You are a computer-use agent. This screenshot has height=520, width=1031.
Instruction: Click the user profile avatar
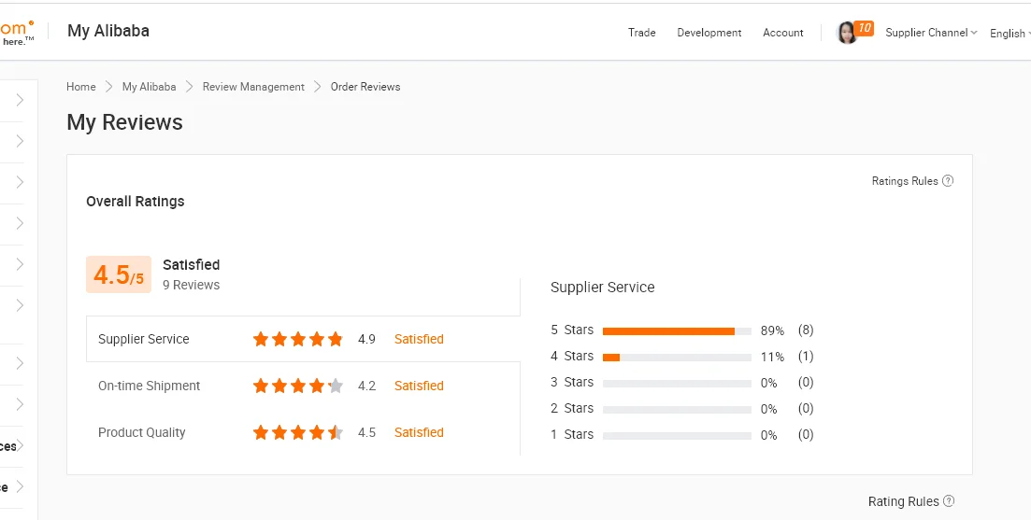click(x=846, y=33)
